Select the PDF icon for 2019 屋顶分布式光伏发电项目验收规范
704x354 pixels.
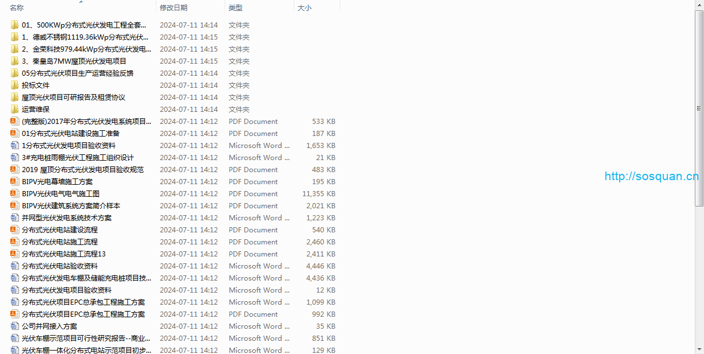14,169
